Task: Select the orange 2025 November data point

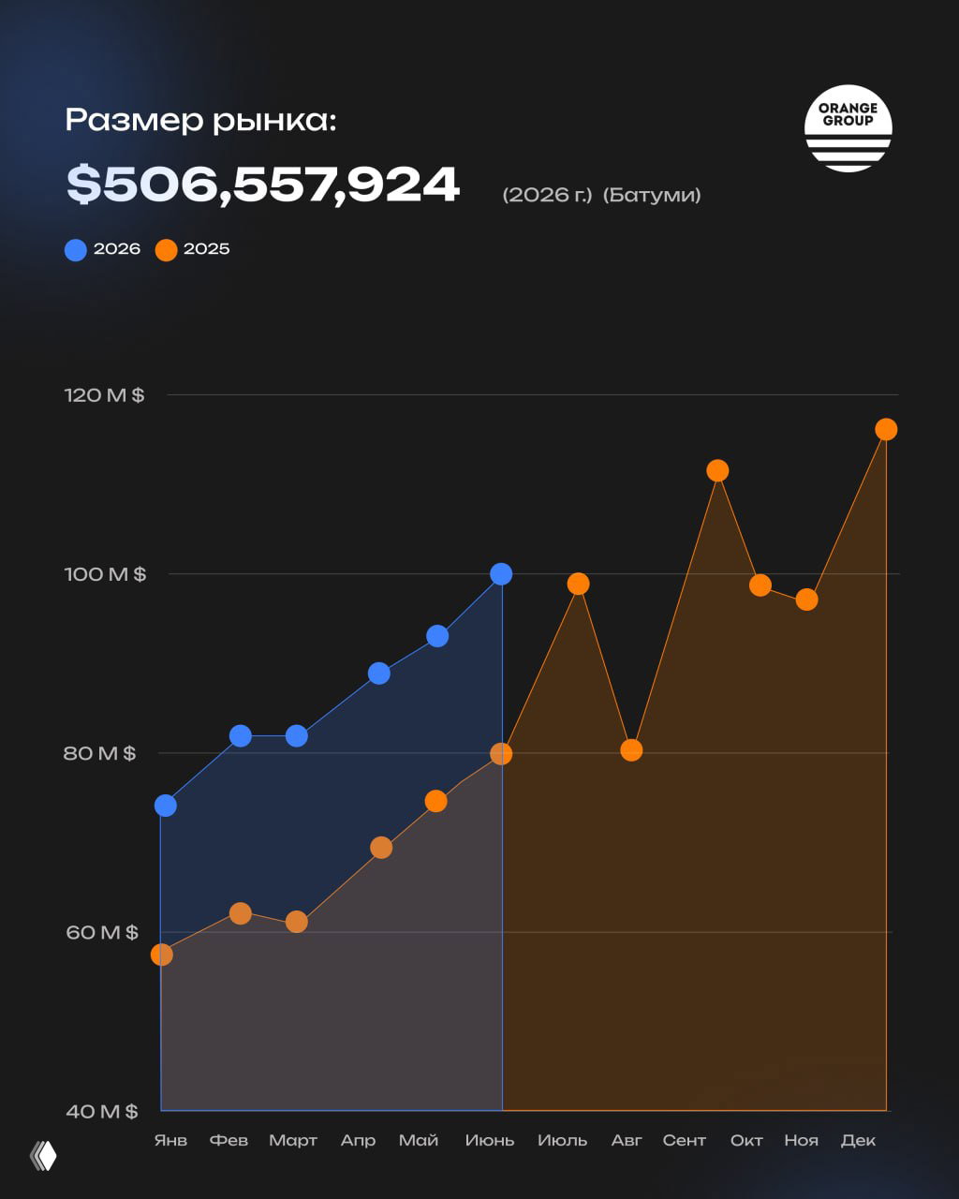Action: 807,599
